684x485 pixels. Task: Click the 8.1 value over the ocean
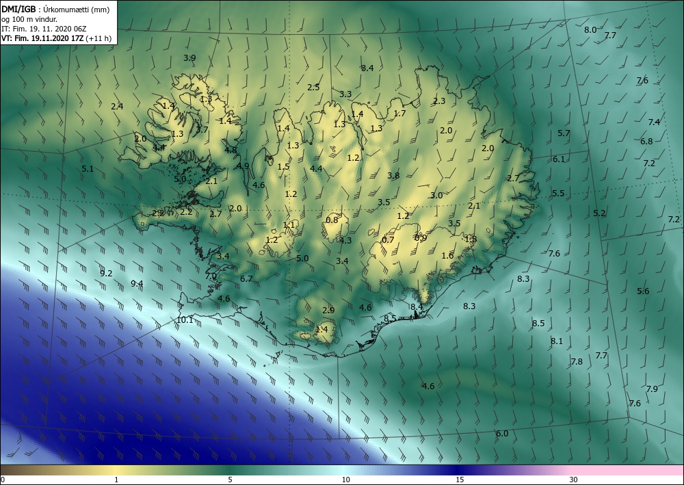pos(557,341)
